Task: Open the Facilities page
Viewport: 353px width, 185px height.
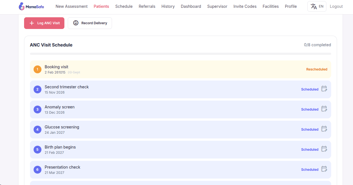Action: (x=271, y=6)
